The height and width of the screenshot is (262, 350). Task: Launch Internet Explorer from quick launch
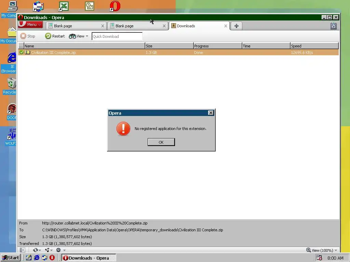(37, 258)
